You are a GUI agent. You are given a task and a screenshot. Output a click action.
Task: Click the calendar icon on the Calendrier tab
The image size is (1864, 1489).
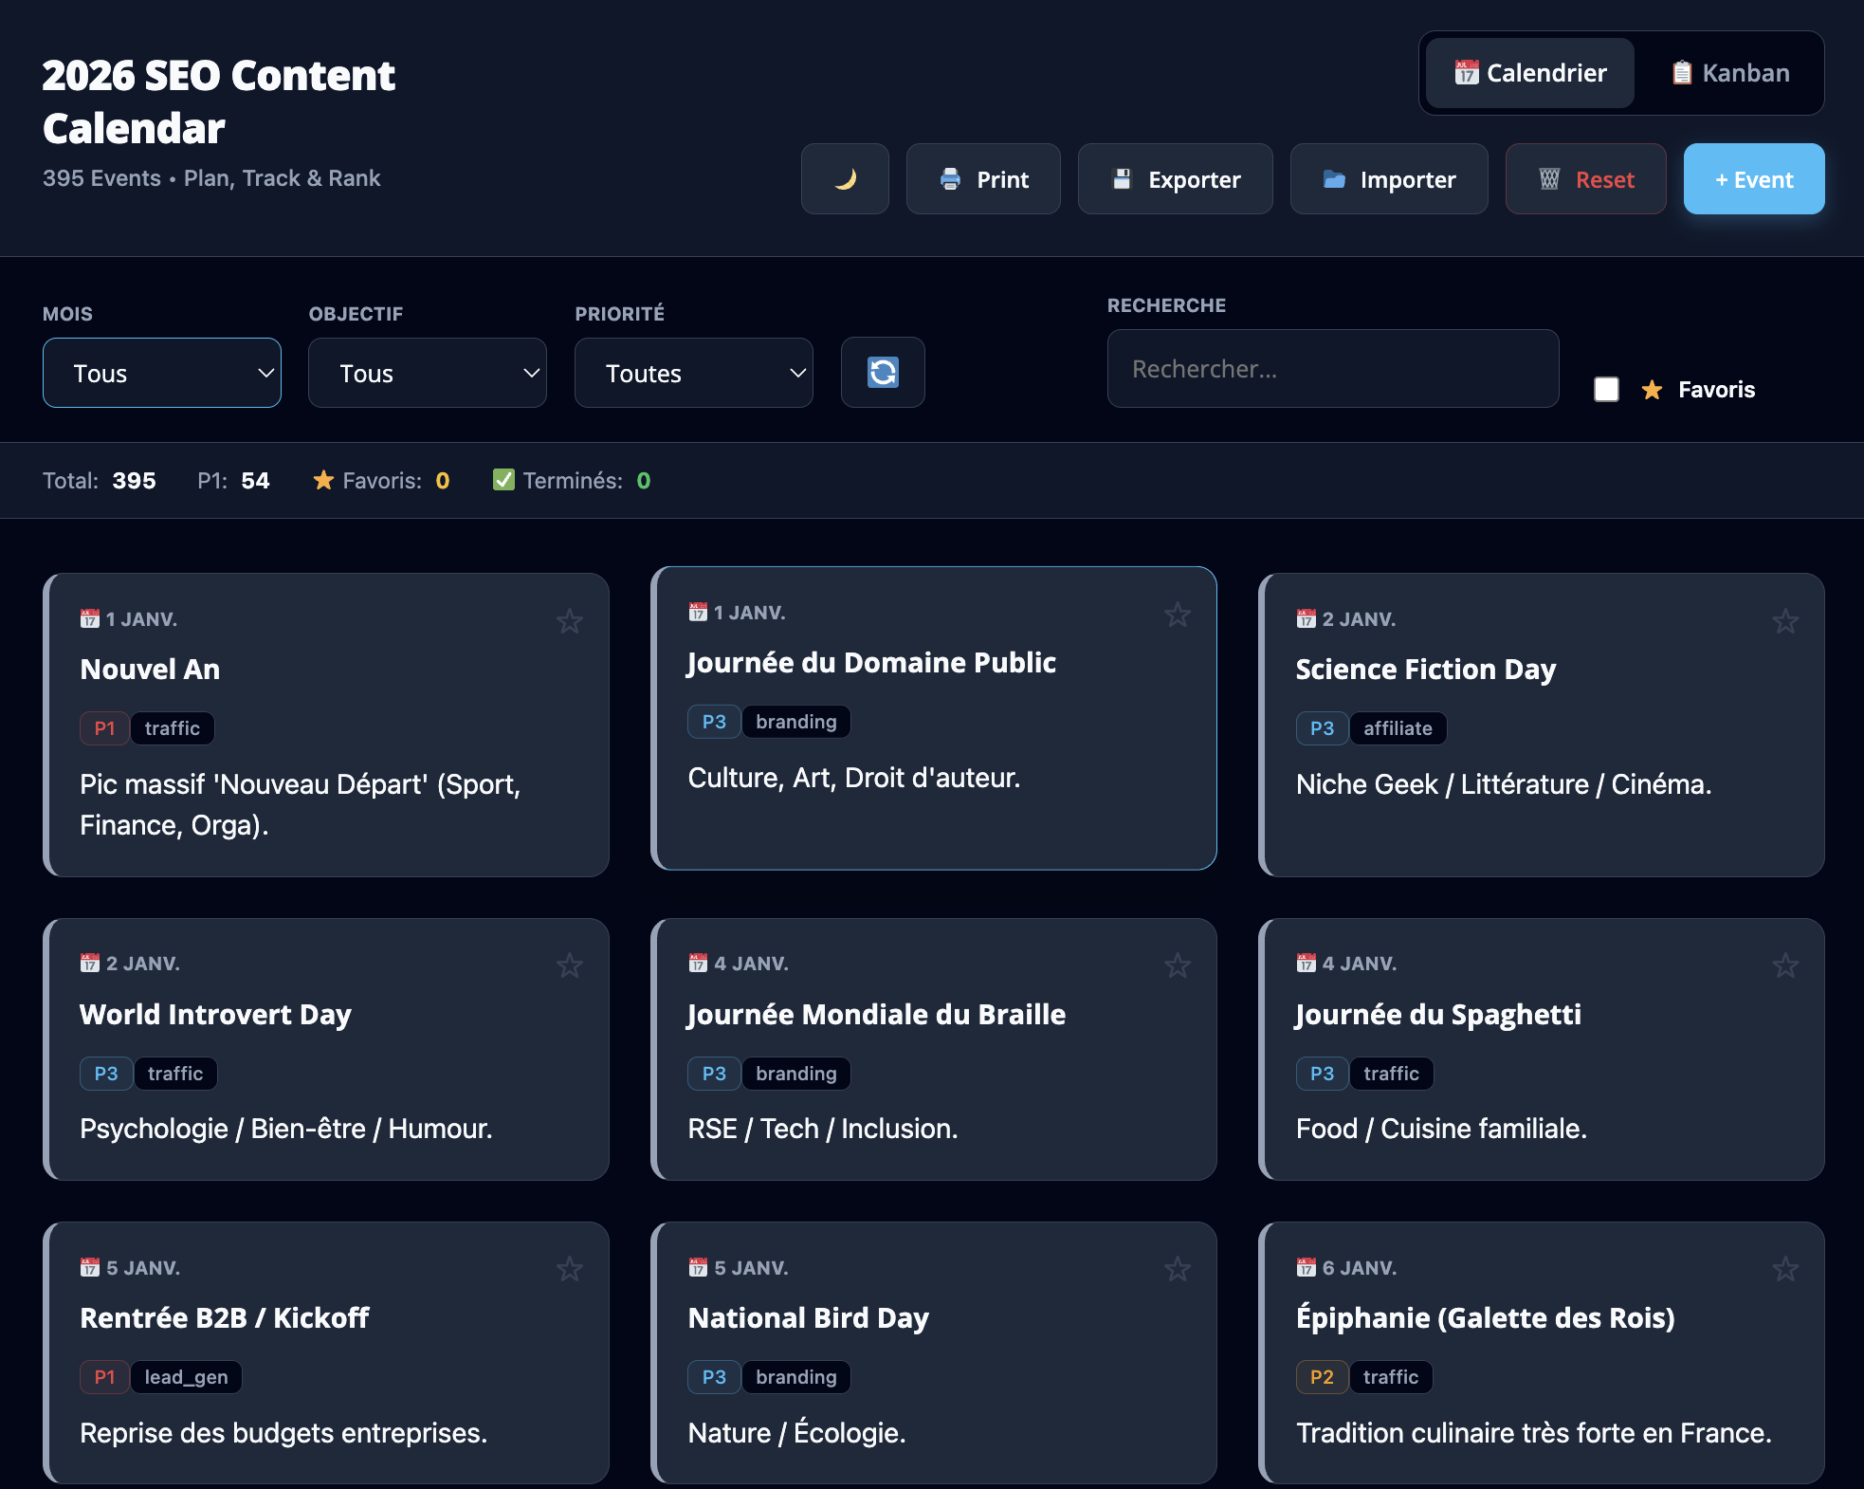(1465, 73)
